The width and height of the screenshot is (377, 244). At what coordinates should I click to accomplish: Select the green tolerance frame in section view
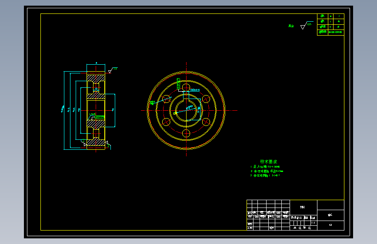[99, 117]
